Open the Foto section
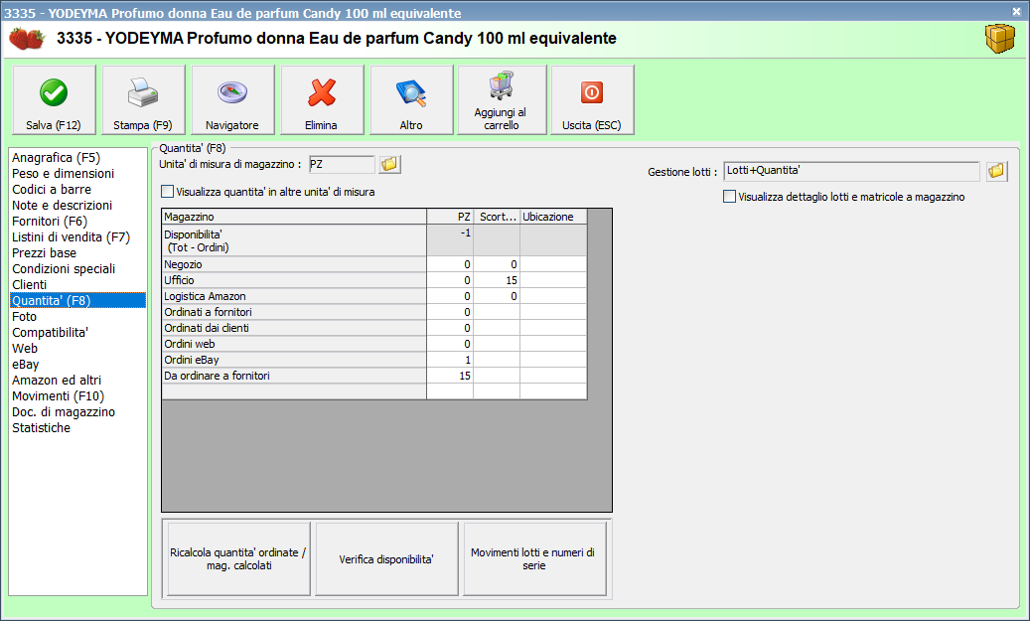 77,316
